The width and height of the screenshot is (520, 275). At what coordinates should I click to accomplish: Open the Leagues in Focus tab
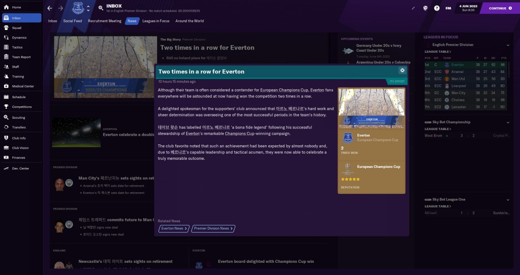[x=156, y=21]
